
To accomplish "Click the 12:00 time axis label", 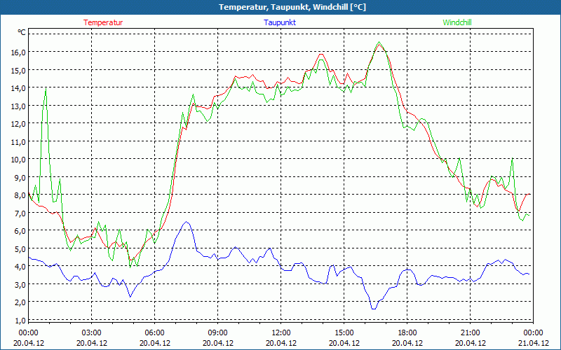I will point(281,333).
